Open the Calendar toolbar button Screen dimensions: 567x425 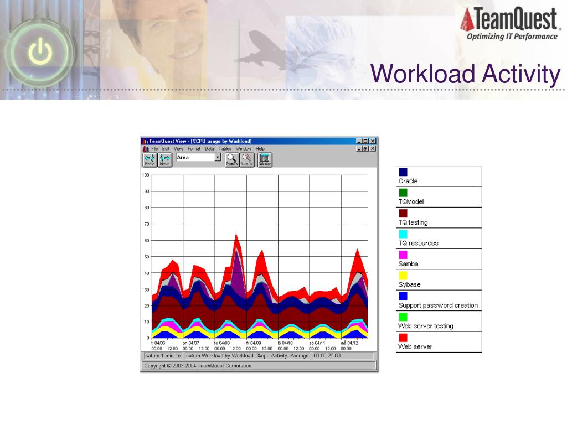point(265,160)
